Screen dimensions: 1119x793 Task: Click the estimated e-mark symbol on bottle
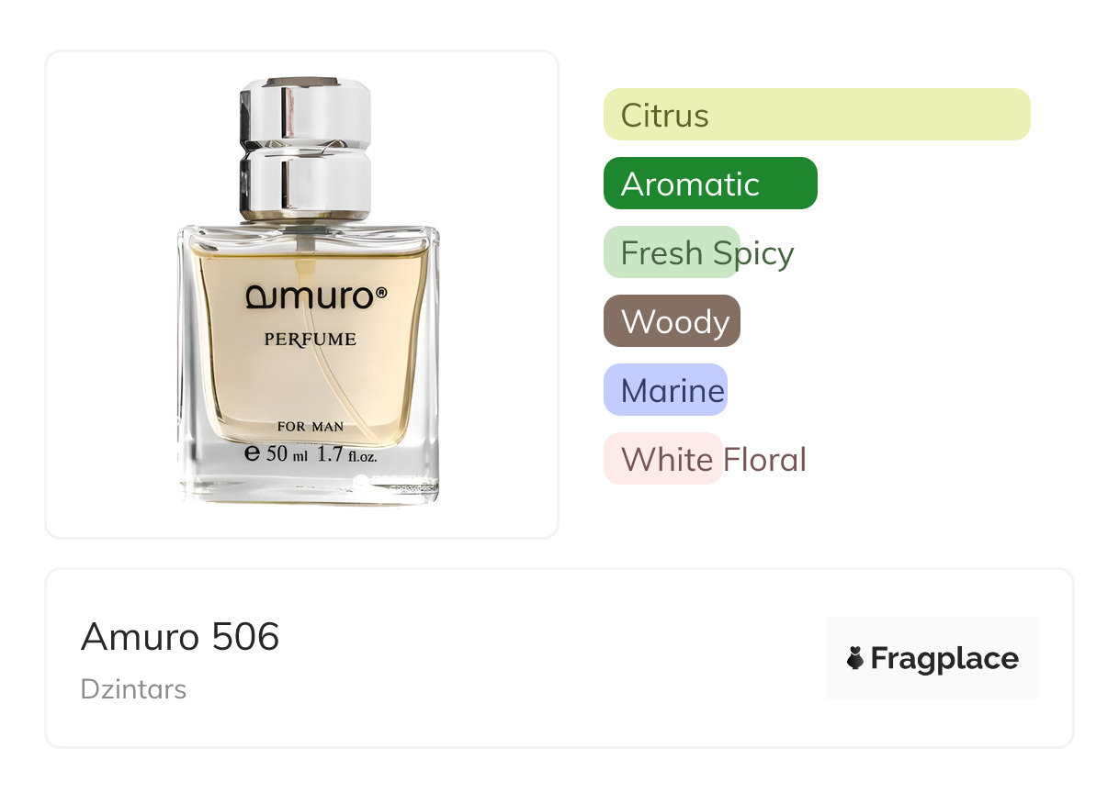pyautogui.click(x=253, y=453)
